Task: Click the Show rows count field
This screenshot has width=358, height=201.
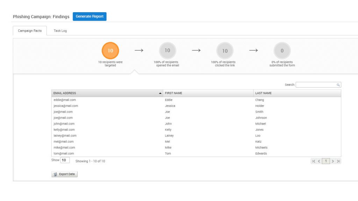Action: (x=65, y=161)
